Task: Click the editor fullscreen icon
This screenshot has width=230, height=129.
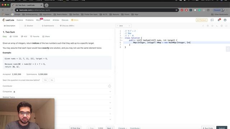Action: pyautogui.click(x=226, y=26)
